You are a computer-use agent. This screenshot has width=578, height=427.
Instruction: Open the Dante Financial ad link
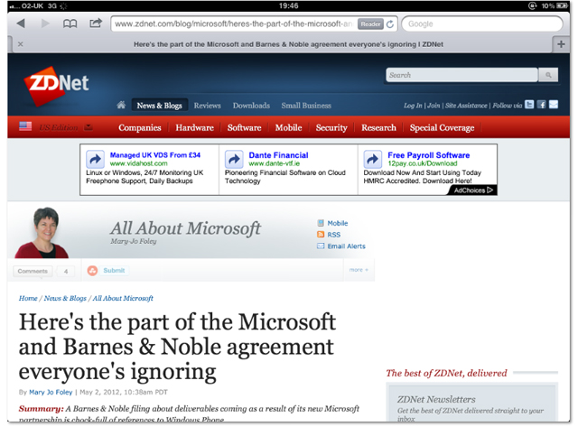click(x=278, y=155)
